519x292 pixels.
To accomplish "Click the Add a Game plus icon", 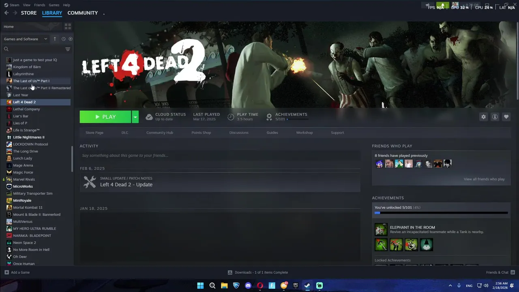I will pyautogui.click(x=6, y=272).
